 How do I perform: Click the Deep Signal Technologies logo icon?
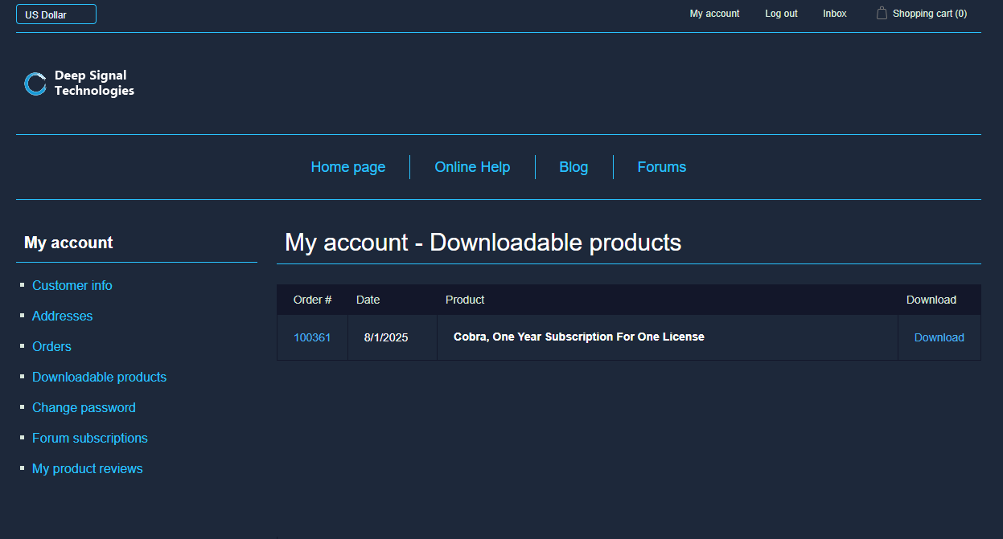point(35,84)
